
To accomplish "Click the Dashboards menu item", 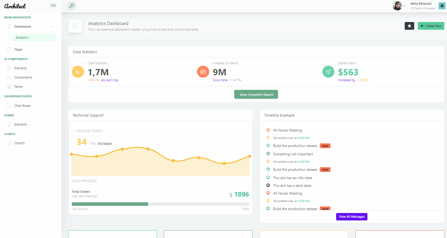I will [x=22, y=26].
